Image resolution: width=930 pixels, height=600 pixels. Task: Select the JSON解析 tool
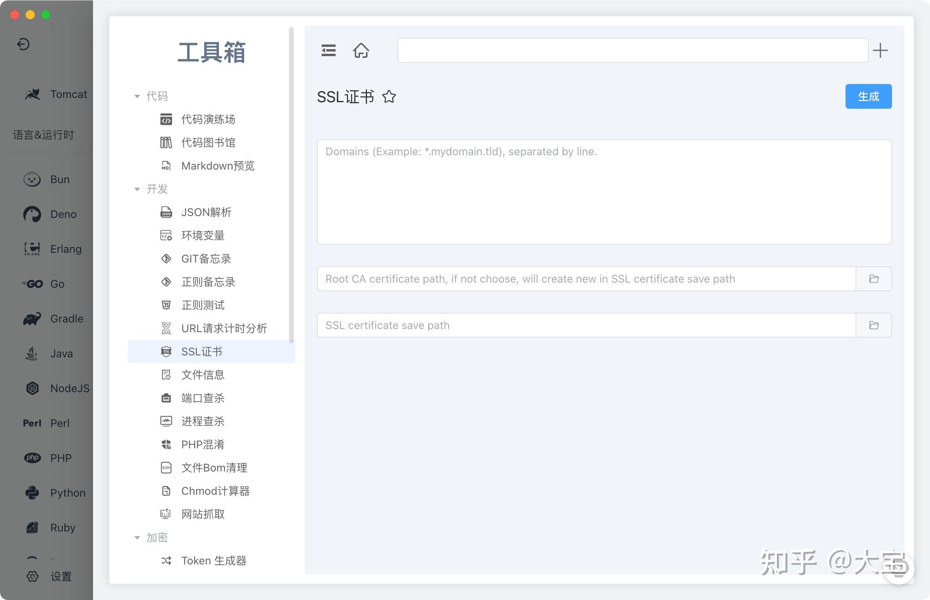(x=206, y=213)
